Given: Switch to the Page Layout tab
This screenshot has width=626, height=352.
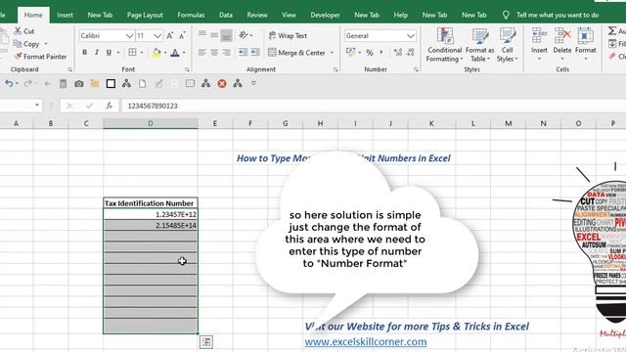Looking at the screenshot, I should coord(145,15).
